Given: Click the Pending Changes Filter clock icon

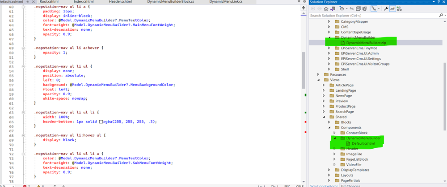Looking at the screenshot, I should tap(342, 8).
